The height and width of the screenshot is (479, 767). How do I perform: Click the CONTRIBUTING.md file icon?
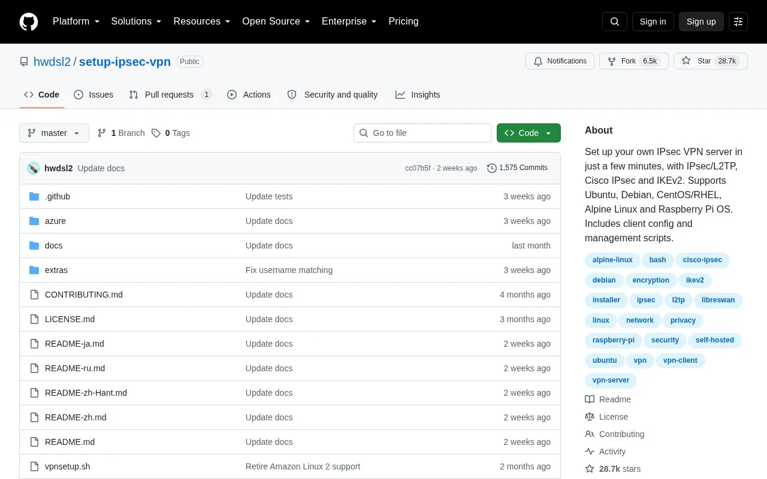click(x=34, y=295)
